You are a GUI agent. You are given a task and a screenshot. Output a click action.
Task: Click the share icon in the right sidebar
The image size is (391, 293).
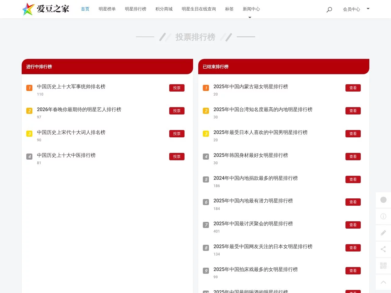tap(383, 249)
